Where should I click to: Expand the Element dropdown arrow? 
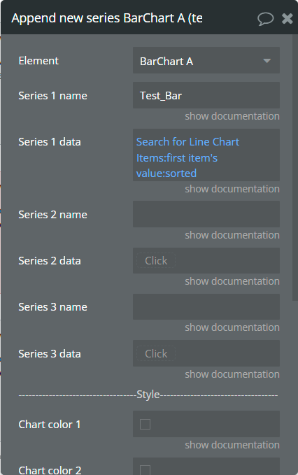pyautogui.click(x=267, y=61)
